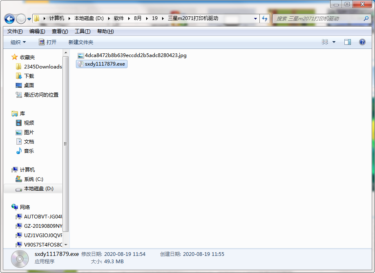Click the 新建文件夹 button
The height and width of the screenshot is (273, 375).
coord(80,42)
